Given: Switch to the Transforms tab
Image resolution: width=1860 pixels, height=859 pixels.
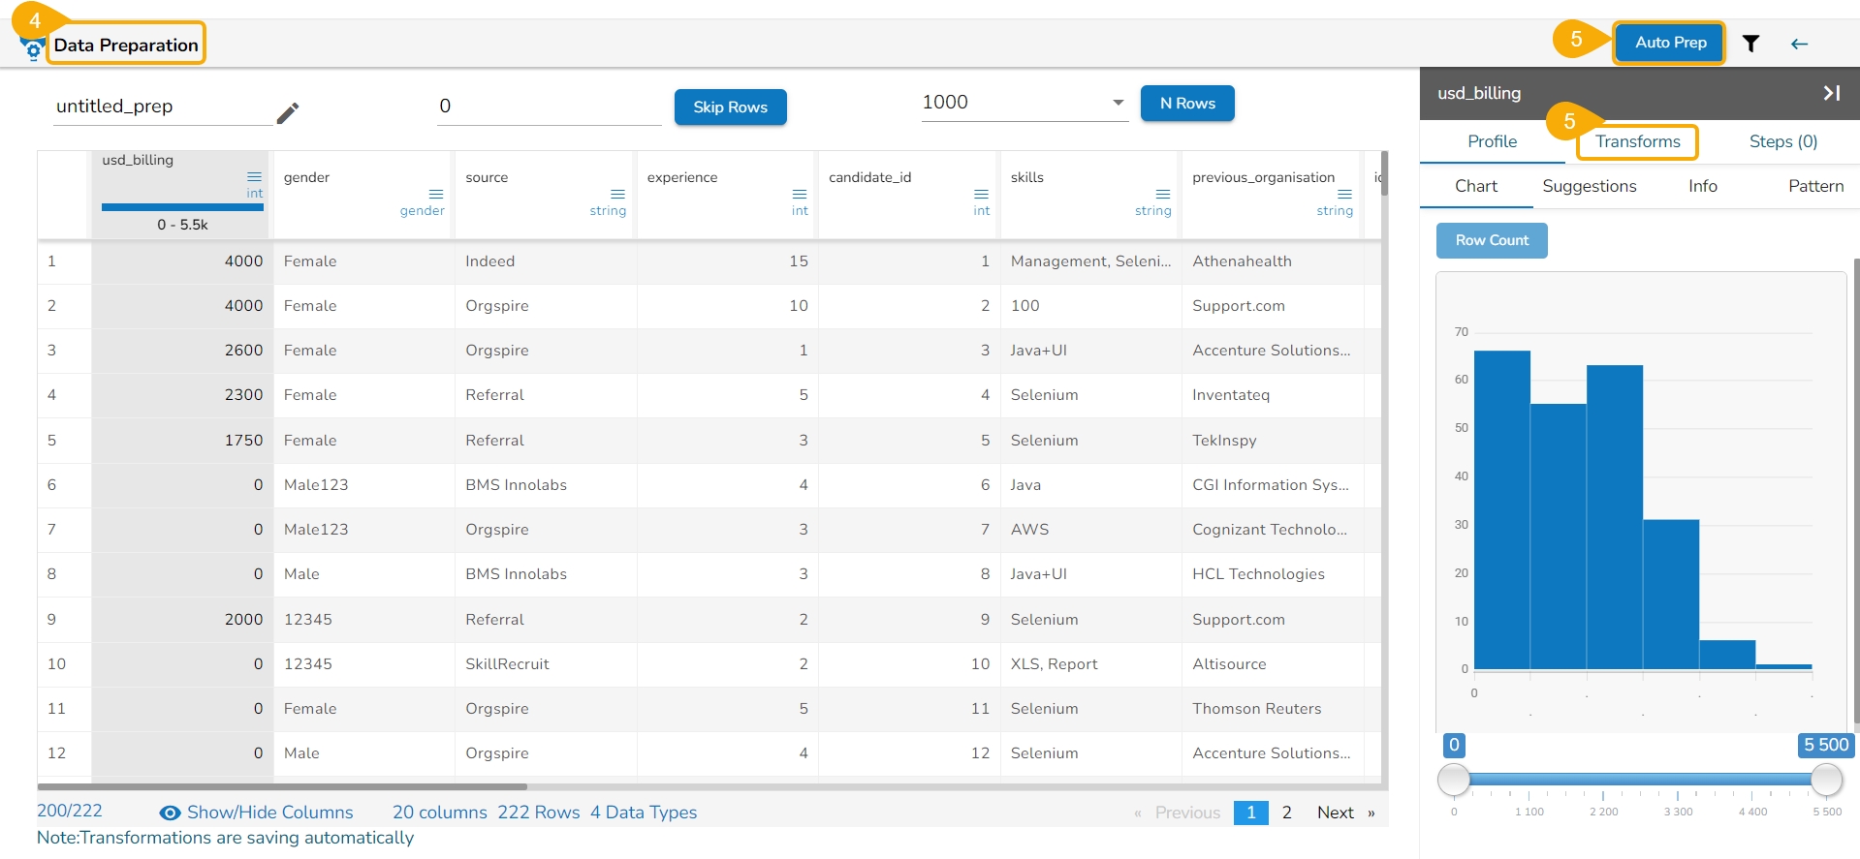Looking at the screenshot, I should coord(1637,141).
